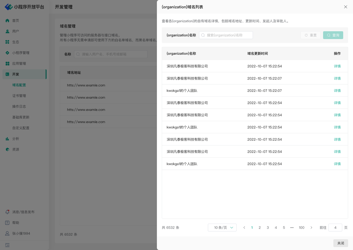The height and width of the screenshot is (250, 353).
Task: Click the 生态 ecosystem icon in sidebar
Action: (7, 42)
